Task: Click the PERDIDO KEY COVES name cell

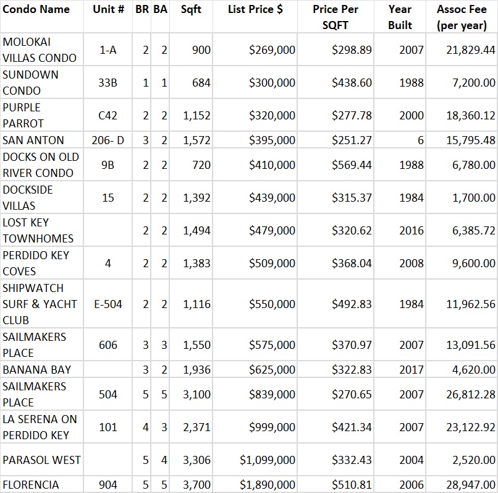Action: (36, 264)
